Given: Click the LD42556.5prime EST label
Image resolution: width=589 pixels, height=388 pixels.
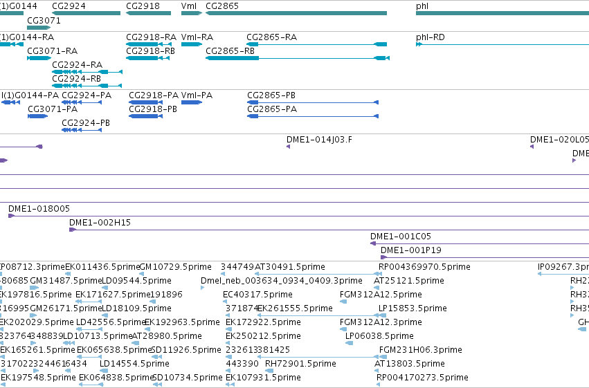Looking at the screenshot, I should 111,322.
